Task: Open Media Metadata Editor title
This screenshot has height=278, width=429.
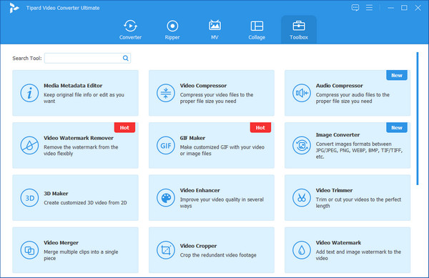Action: pyautogui.click(x=73, y=86)
